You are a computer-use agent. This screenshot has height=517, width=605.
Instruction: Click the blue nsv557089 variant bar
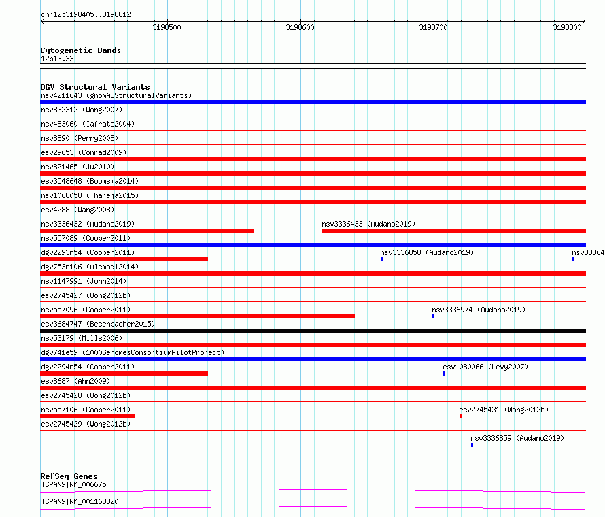(313, 245)
